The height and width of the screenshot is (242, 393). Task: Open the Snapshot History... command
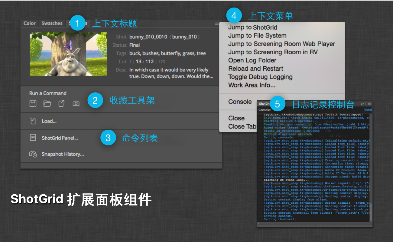tap(121, 154)
